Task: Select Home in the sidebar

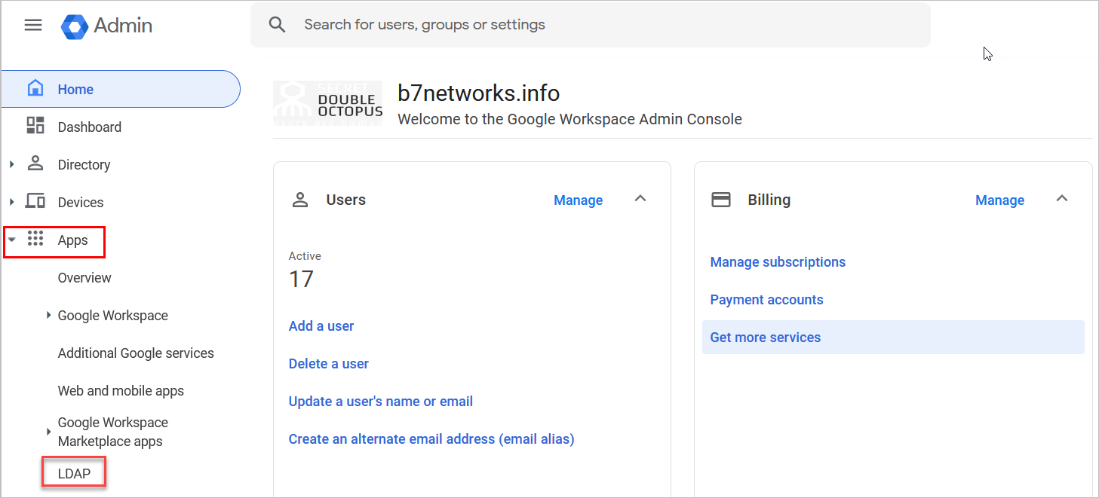Action: (121, 89)
